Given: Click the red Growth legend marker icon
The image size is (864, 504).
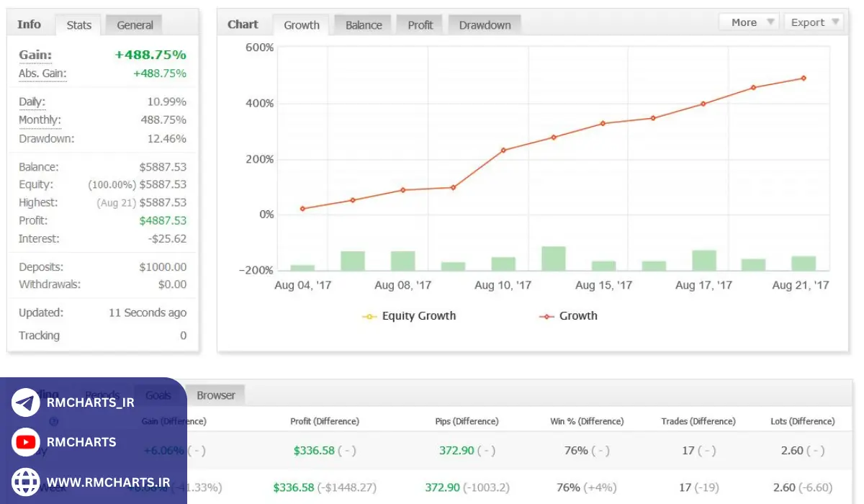Looking at the screenshot, I should tap(549, 316).
